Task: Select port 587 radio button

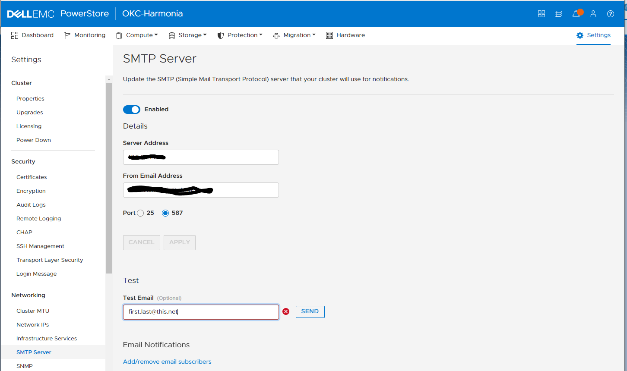Action: point(165,213)
